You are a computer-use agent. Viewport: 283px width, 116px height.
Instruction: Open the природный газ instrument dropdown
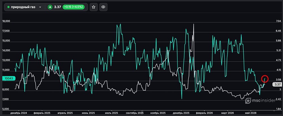[x=24, y=7]
